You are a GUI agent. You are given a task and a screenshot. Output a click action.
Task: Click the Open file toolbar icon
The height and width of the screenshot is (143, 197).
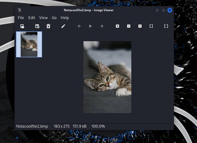coord(22,26)
